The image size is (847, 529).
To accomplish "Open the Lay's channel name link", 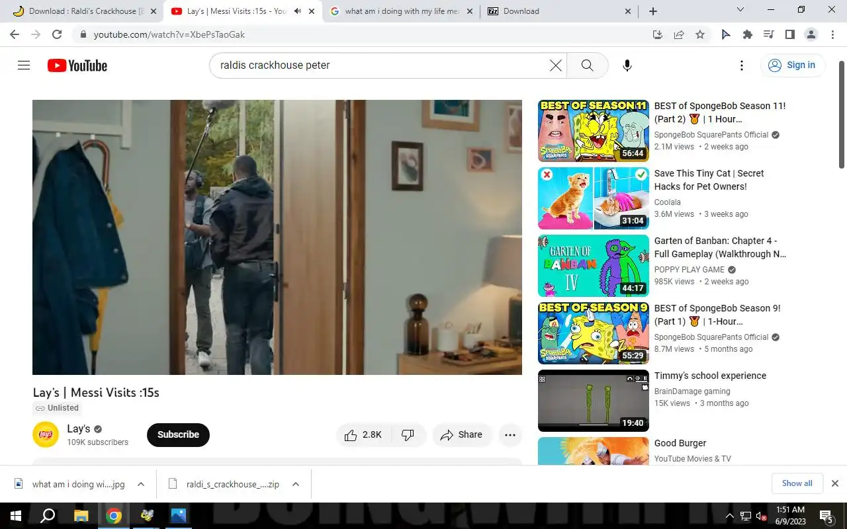I will [x=79, y=428].
